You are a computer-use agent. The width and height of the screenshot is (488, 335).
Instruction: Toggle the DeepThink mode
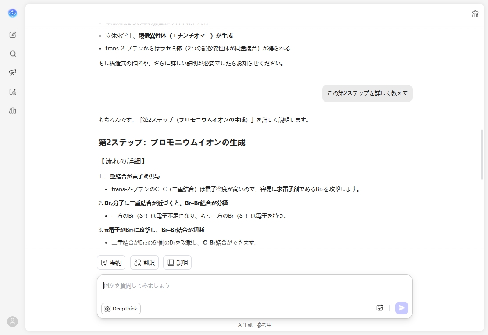121,309
